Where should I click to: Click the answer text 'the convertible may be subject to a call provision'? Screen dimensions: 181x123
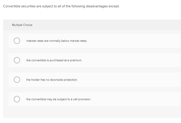59,99
